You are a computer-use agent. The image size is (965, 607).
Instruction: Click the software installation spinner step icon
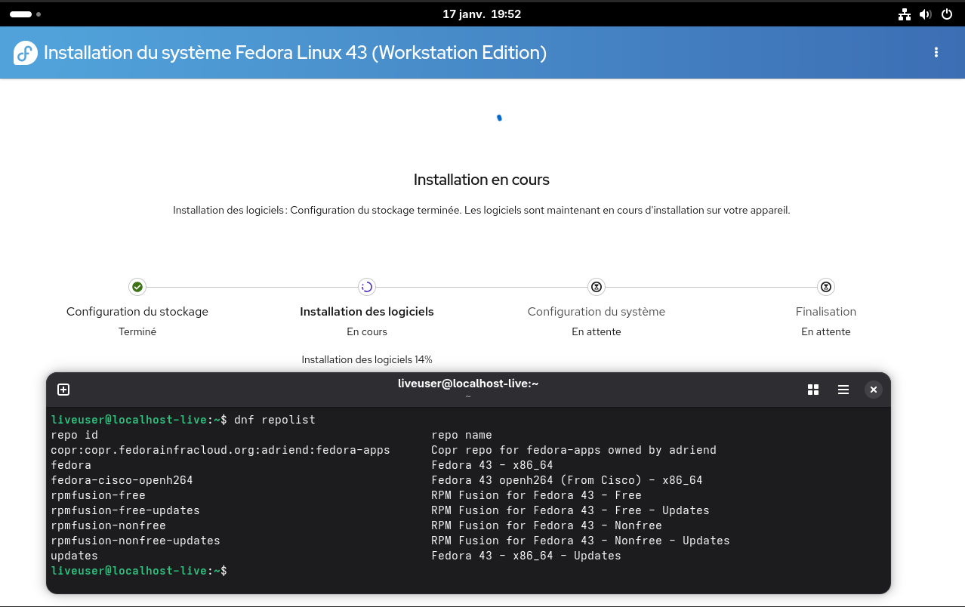click(367, 287)
